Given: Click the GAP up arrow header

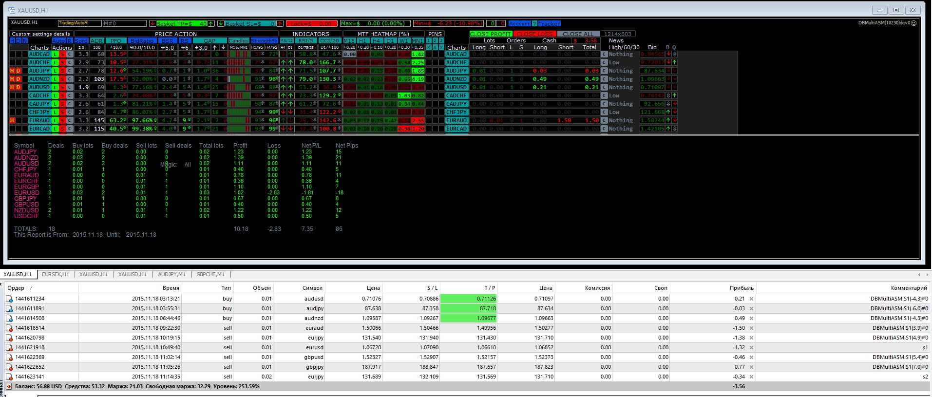Looking at the screenshot, I should tap(215, 47).
